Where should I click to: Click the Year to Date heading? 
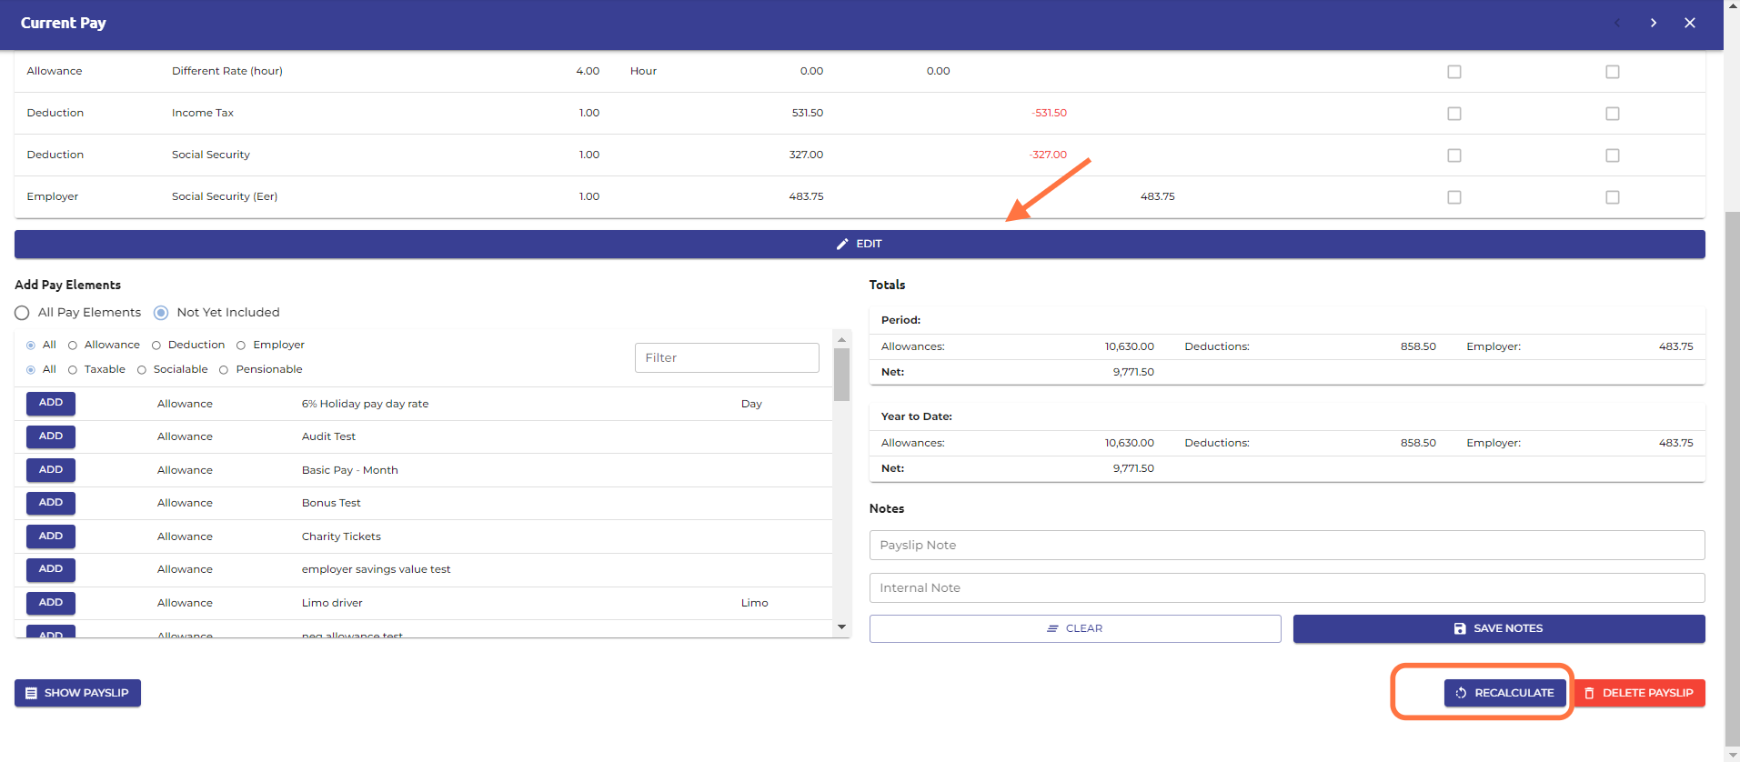[917, 416]
